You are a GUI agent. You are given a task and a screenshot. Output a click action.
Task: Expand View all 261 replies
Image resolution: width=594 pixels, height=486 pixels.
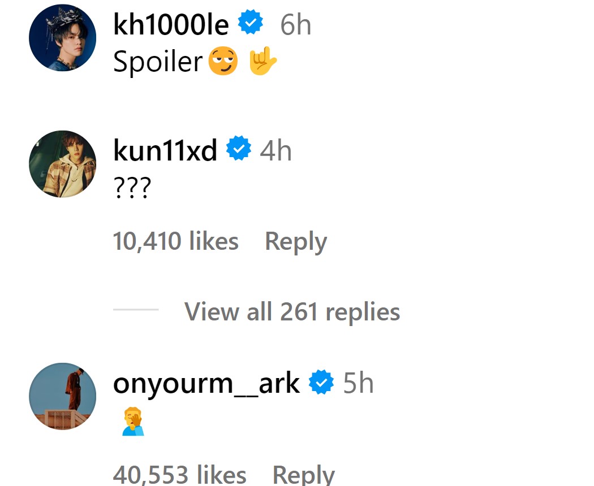(292, 311)
